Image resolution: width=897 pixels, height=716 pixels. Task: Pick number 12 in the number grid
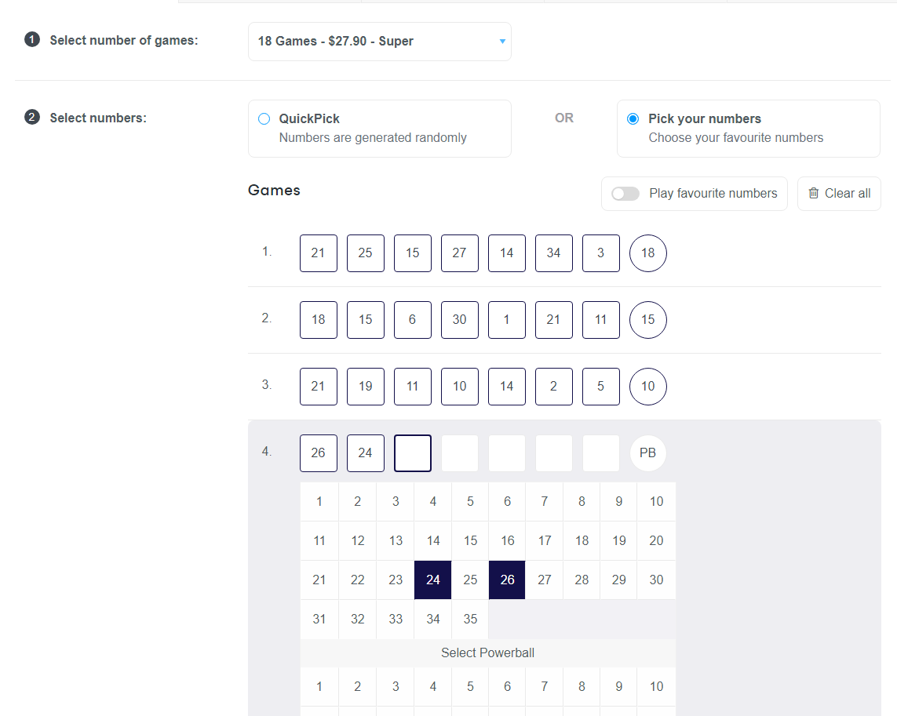coord(358,540)
